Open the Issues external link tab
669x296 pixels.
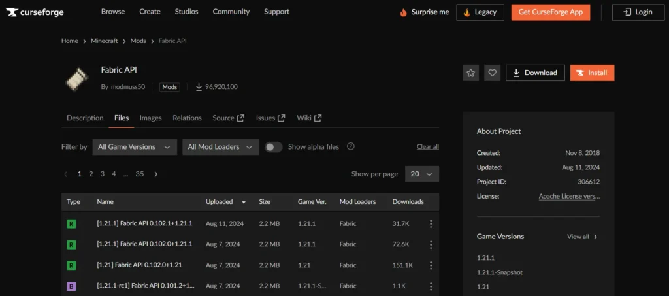coord(270,118)
